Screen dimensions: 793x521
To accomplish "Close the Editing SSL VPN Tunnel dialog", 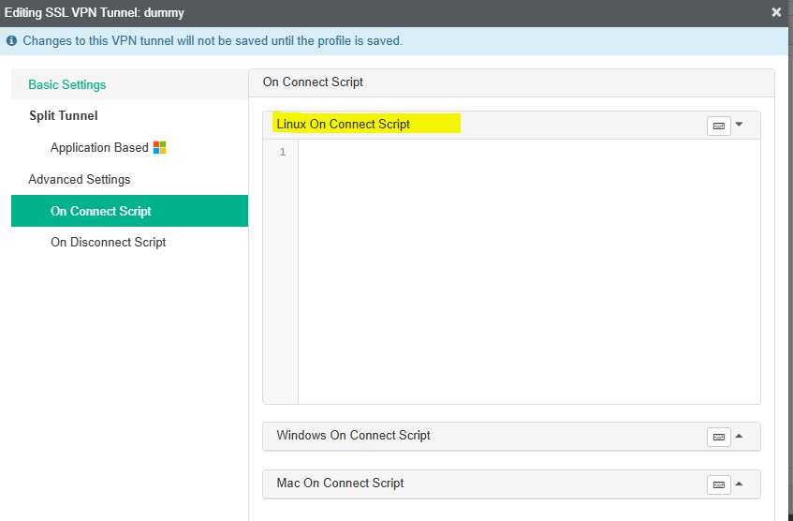I will pyautogui.click(x=776, y=12).
